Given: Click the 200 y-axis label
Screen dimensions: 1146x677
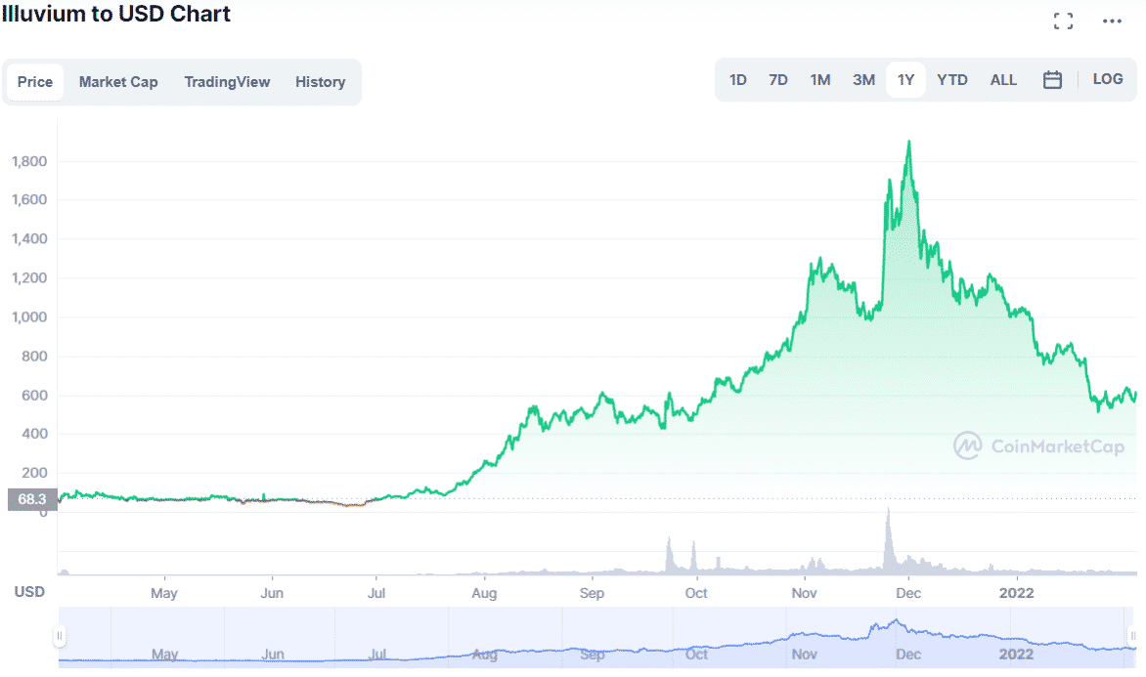Looking at the screenshot, I should tap(34, 473).
